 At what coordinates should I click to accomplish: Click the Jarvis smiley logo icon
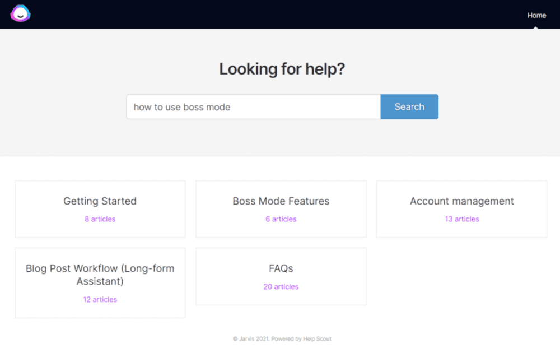[20, 13]
